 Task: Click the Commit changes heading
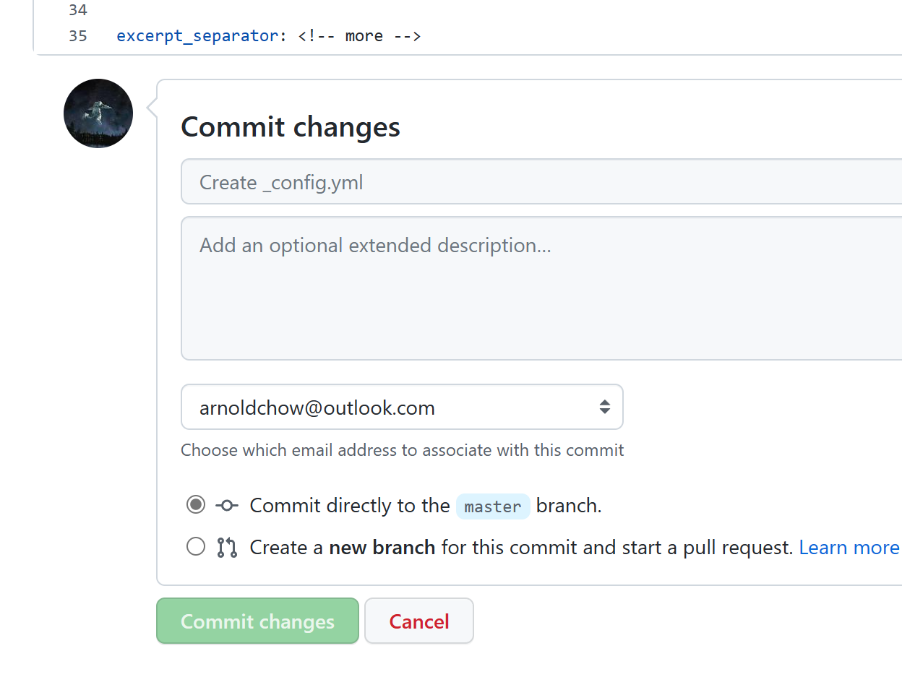(x=291, y=127)
